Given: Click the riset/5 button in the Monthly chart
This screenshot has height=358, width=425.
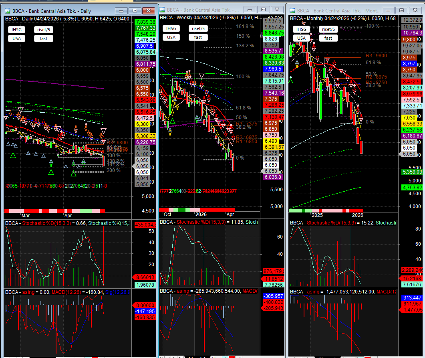Looking at the screenshot, I should point(328,29).
